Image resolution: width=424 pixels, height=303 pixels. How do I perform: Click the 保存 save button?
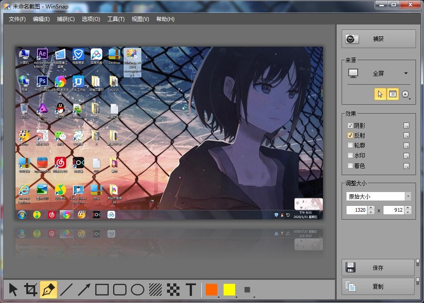[x=378, y=268]
